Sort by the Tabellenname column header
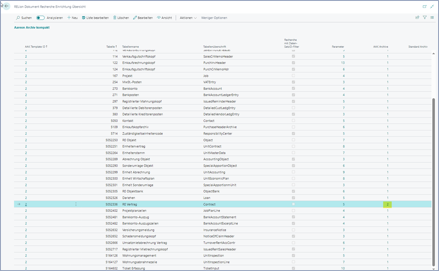Viewport: 439px width, 271px height. [130, 47]
